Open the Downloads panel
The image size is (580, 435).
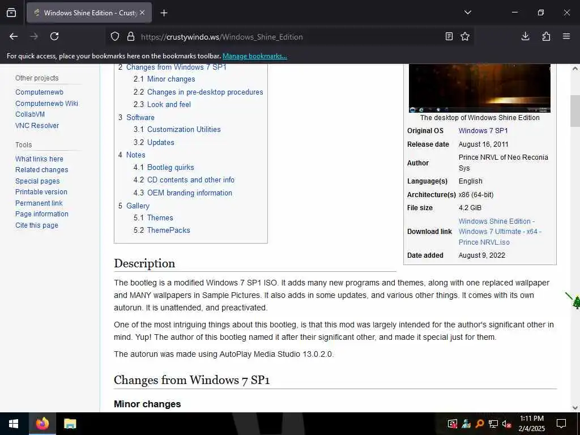[x=525, y=36]
